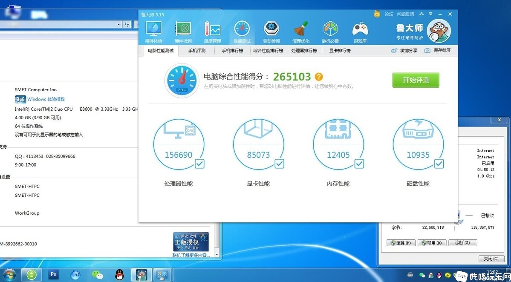Click the 处理器性能 circle icon showing 156690
Screen dimensions: 511x282
coord(179,144)
